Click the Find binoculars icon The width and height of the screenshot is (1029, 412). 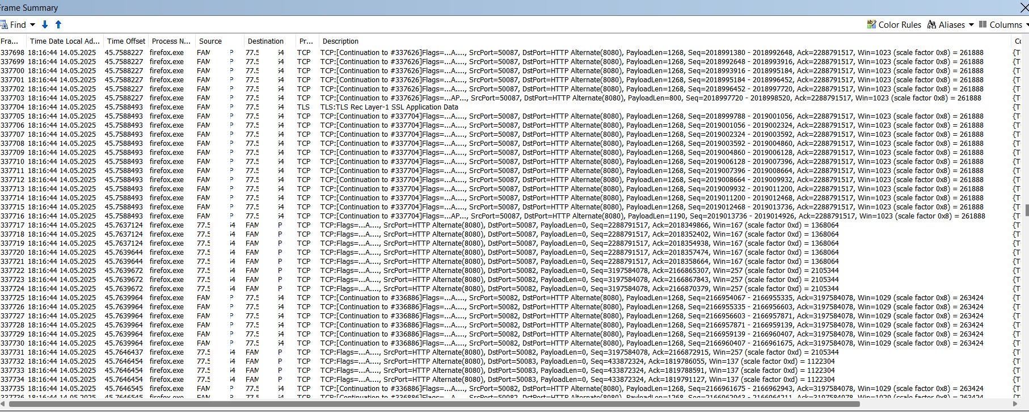tap(3, 25)
